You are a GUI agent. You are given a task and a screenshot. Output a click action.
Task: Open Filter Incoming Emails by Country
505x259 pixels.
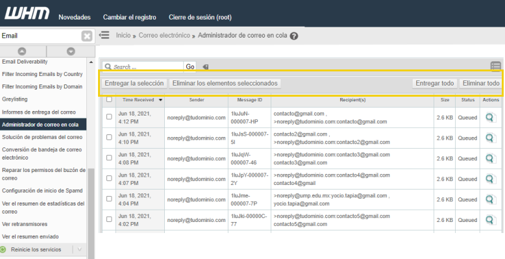42,74
